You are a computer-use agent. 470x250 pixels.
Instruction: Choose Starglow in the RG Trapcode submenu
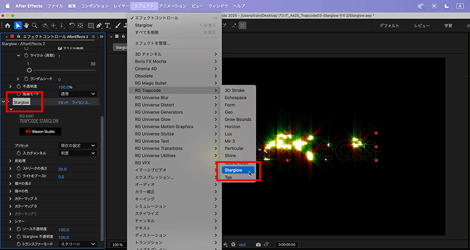coord(238,170)
